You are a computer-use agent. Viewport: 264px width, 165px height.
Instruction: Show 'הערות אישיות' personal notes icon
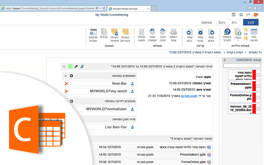click(115, 32)
